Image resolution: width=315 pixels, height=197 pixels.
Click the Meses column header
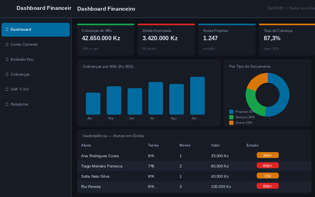click(x=185, y=145)
